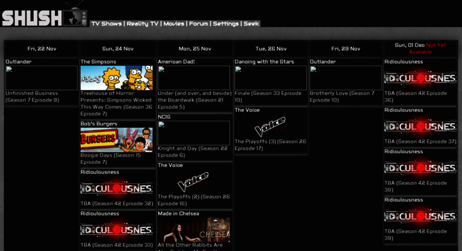This screenshot has width=462, height=251.
Task: Click the Bob's Burgers thumbnail image
Action: (117, 140)
